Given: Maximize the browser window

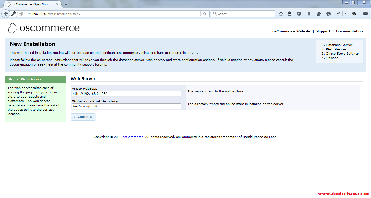Looking at the screenshot, I should click(353, 2).
